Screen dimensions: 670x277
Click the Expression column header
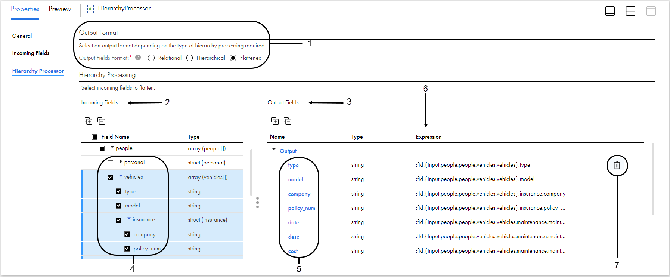click(x=429, y=137)
